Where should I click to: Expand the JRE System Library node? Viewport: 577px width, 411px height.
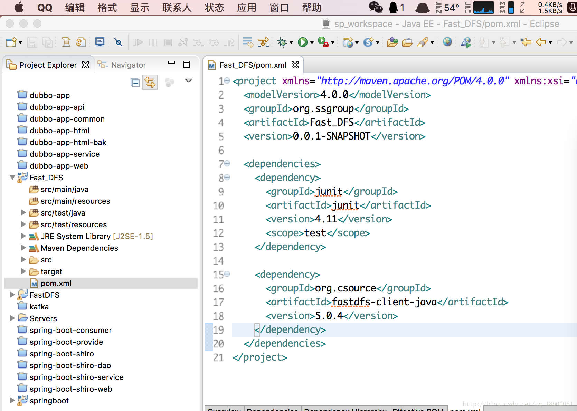(23, 236)
